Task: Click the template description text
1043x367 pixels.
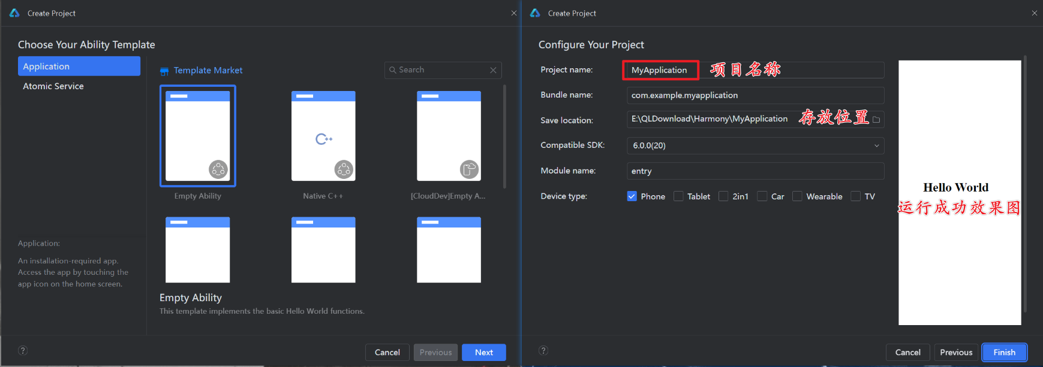Action: (261, 311)
